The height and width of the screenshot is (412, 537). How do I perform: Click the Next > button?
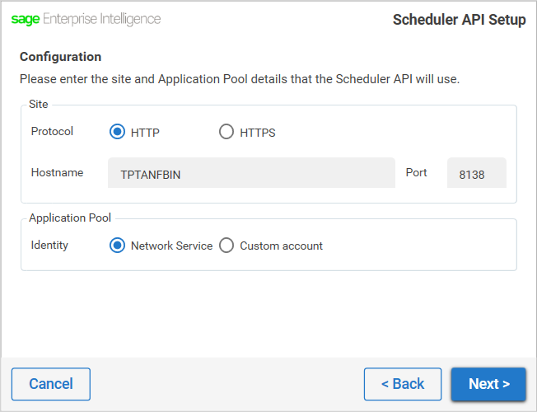pyautogui.click(x=488, y=384)
